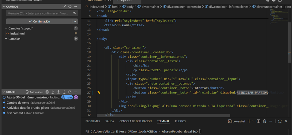This screenshot has height=135, width=292.
Task: Open the PROBLEMAS panel tab
Action: pyautogui.click(x=93, y=121)
